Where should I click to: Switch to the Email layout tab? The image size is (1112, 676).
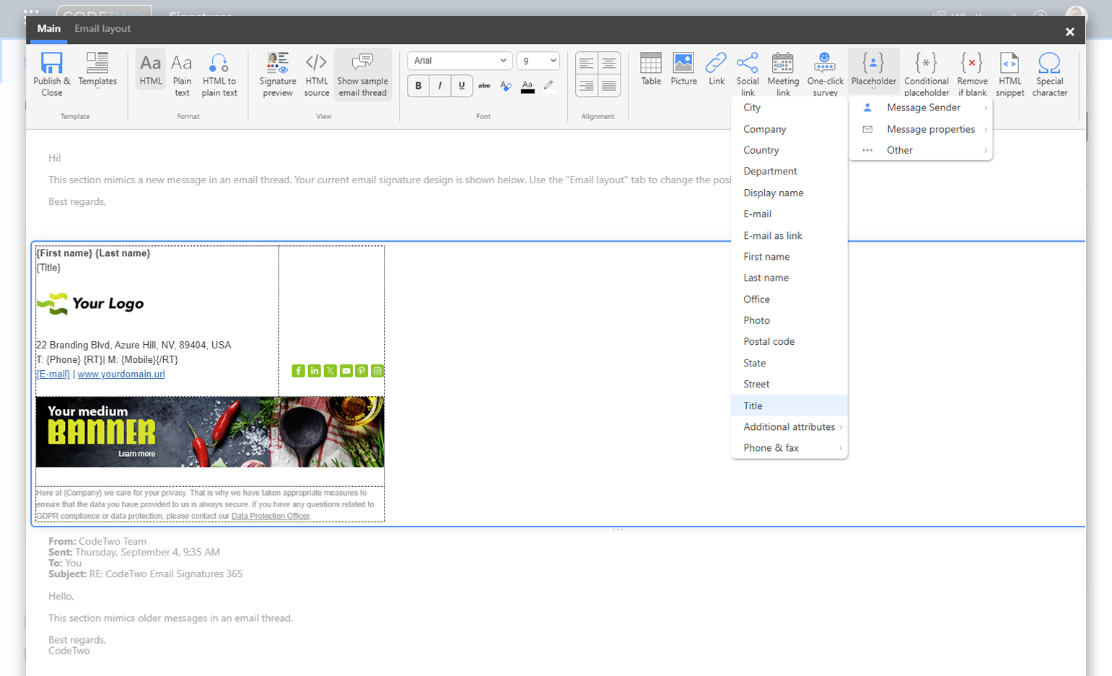coord(102,29)
